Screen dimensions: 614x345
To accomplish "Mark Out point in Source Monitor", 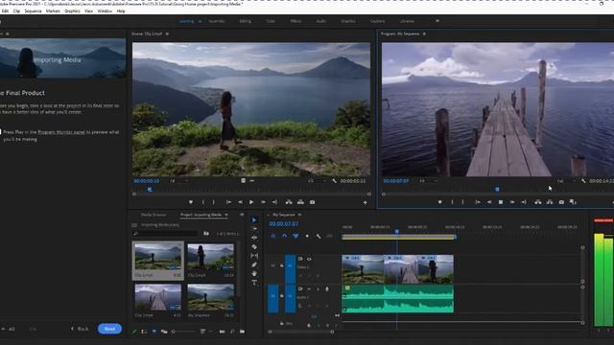I will tap(213, 202).
